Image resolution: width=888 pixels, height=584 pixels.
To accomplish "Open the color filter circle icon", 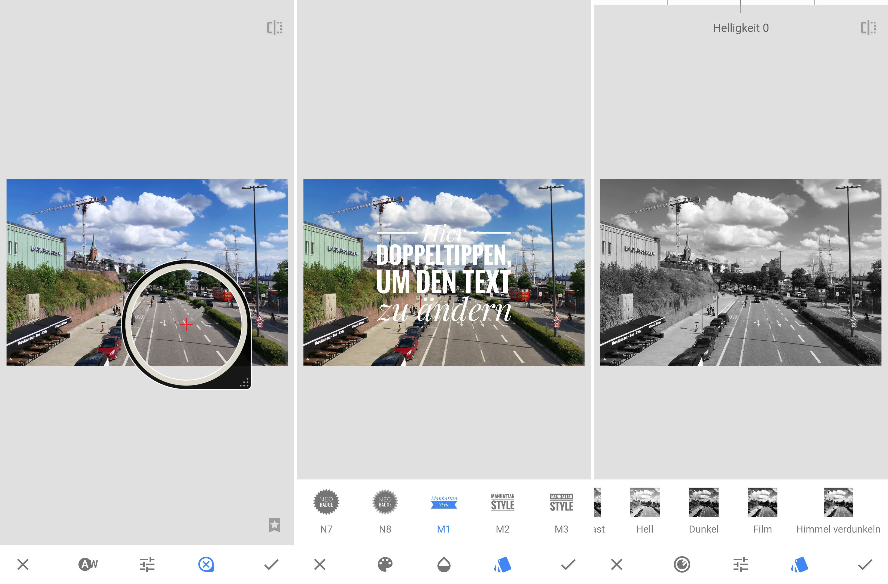I will (682, 564).
